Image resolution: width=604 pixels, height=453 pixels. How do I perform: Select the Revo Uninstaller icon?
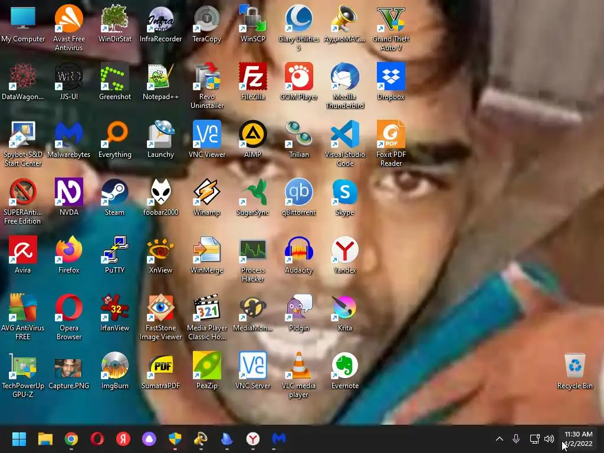pyautogui.click(x=206, y=76)
